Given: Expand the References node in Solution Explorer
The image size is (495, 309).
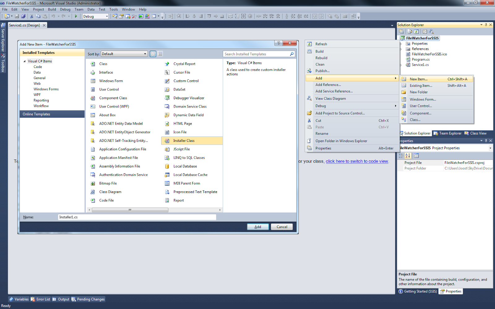Looking at the screenshot, I should (401, 49).
